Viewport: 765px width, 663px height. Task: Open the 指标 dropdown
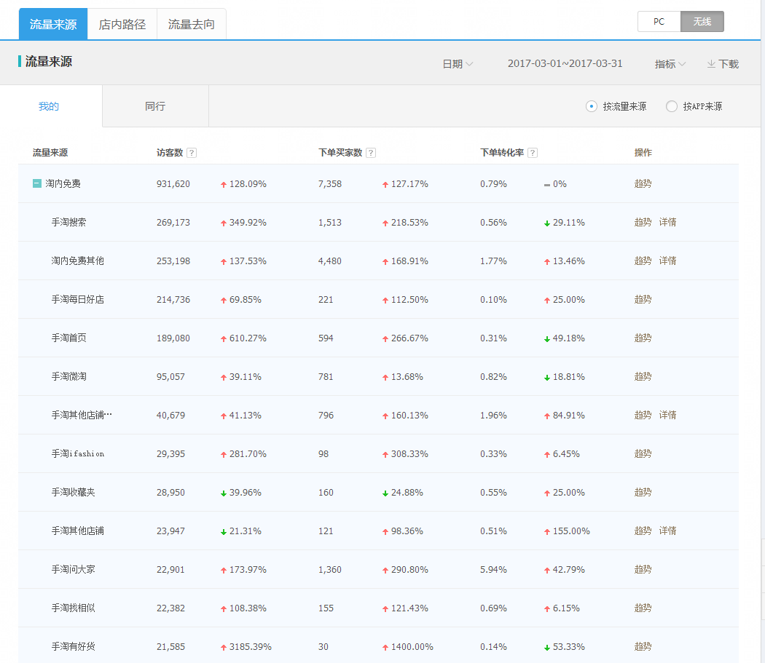(x=670, y=64)
